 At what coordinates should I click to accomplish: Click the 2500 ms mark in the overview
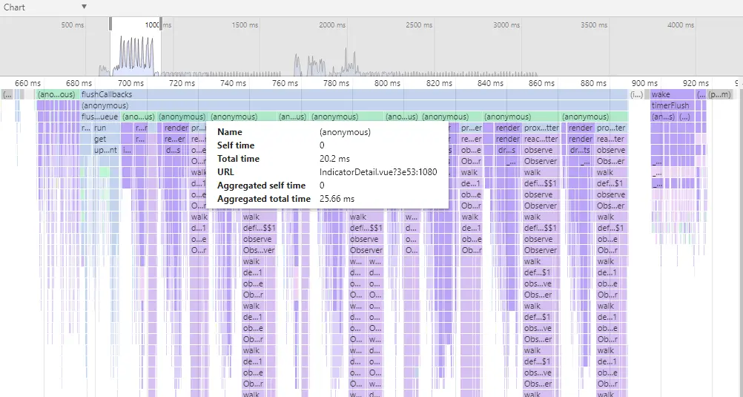(x=420, y=24)
